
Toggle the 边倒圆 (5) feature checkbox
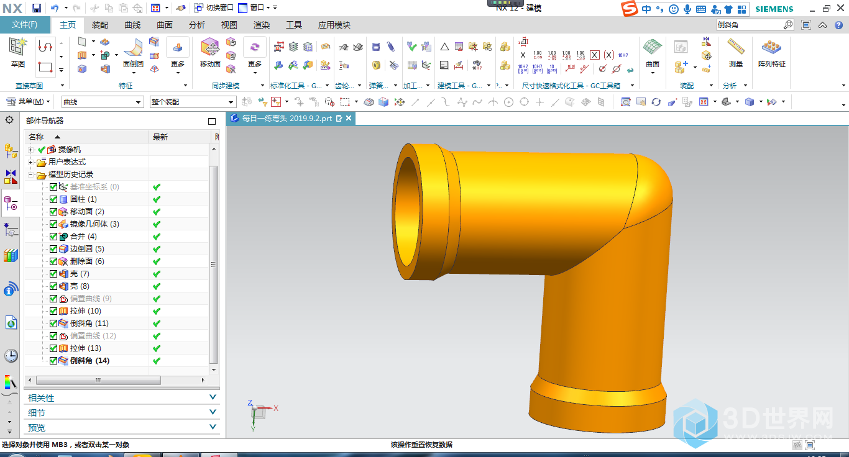[x=53, y=249]
